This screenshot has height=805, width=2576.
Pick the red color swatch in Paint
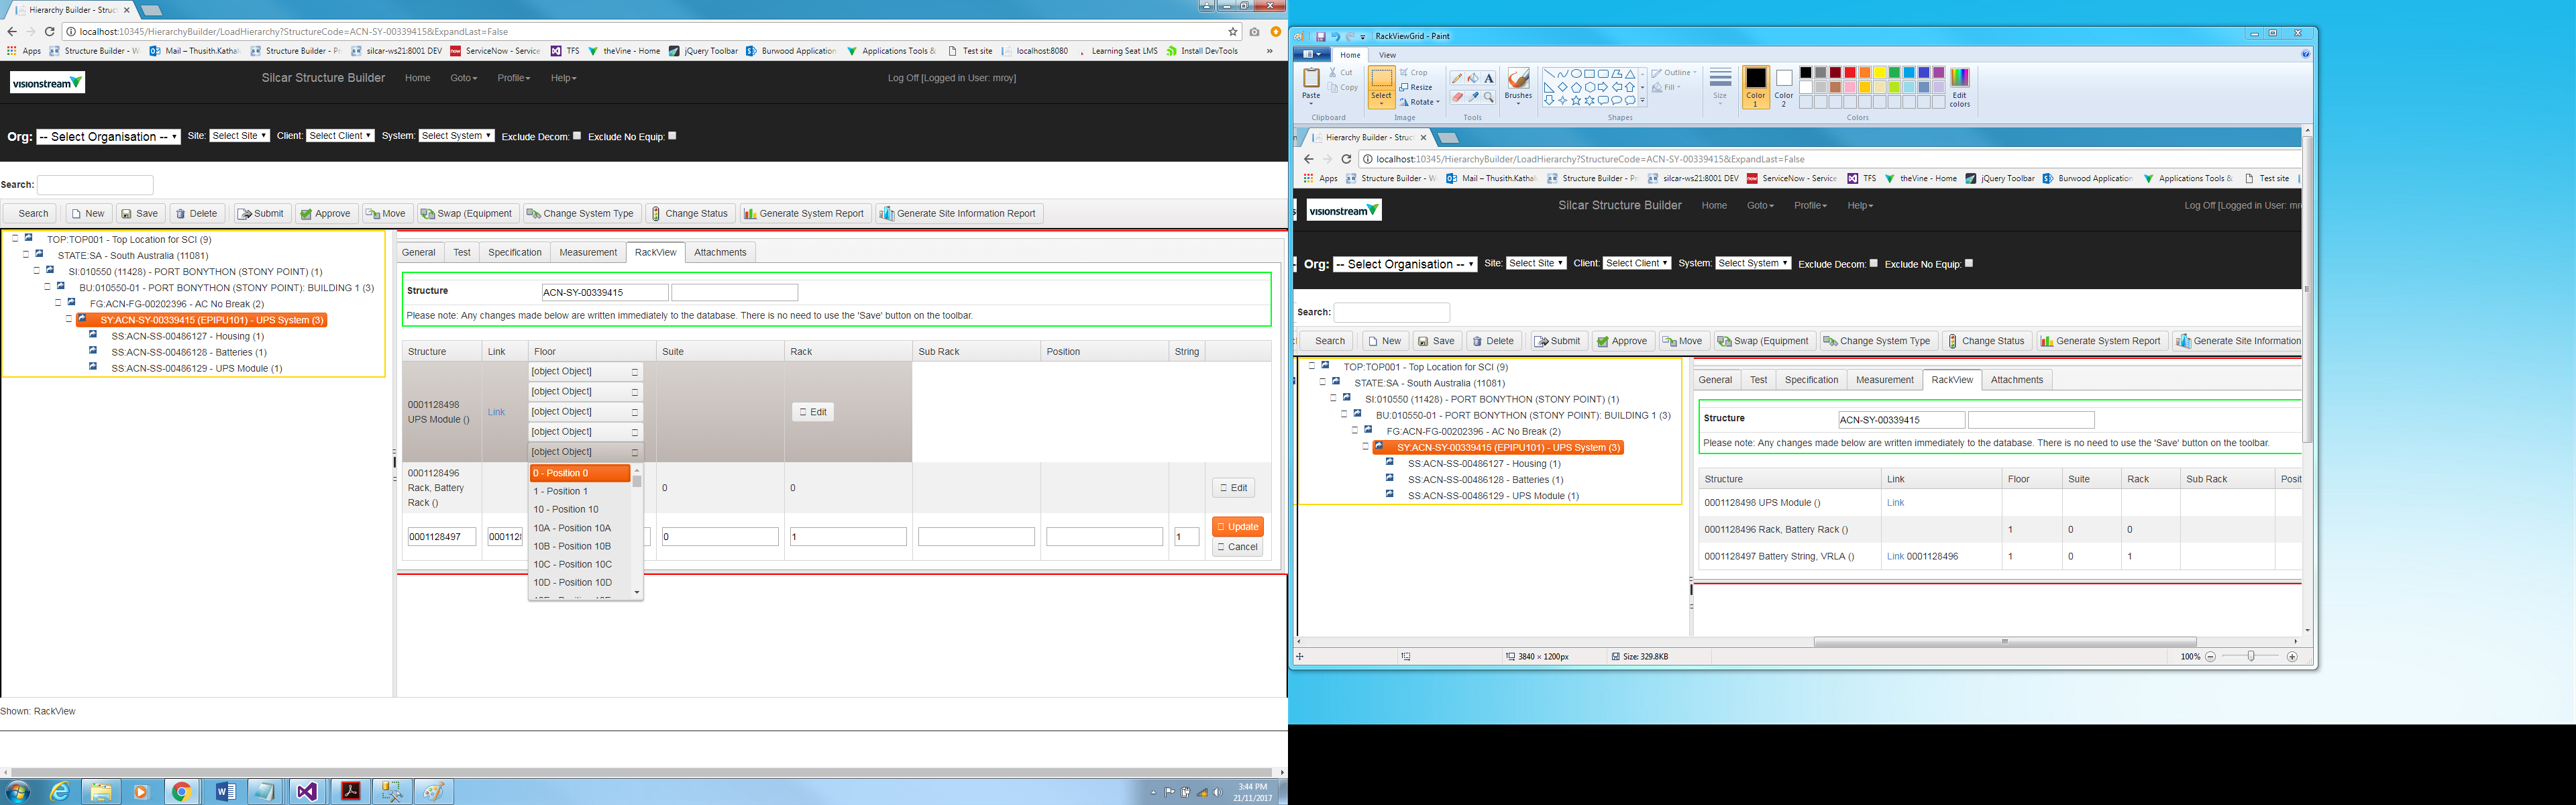(1850, 73)
